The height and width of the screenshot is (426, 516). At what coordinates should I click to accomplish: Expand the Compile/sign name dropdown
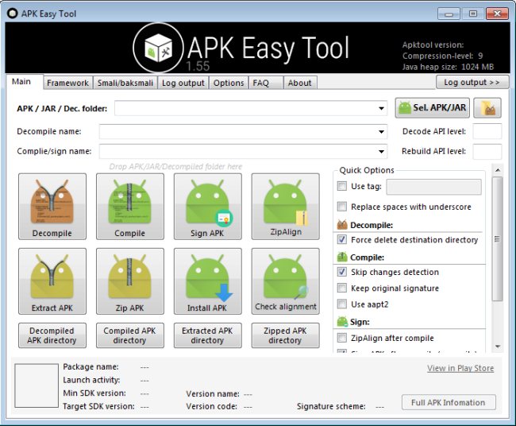(x=381, y=152)
